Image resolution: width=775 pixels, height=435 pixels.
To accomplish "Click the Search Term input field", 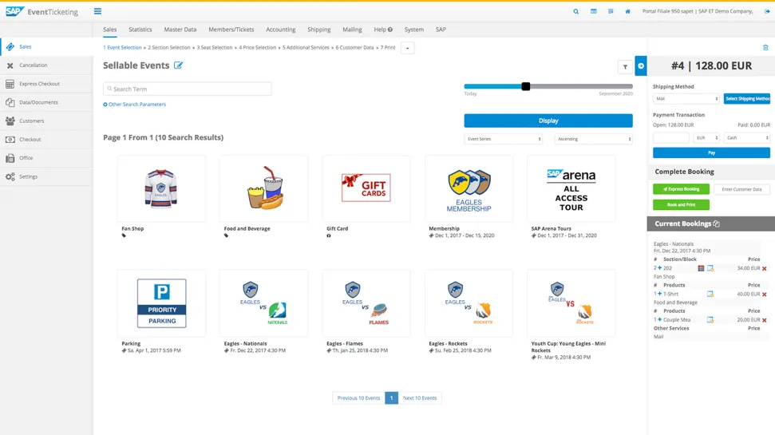I will click(188, 89).
